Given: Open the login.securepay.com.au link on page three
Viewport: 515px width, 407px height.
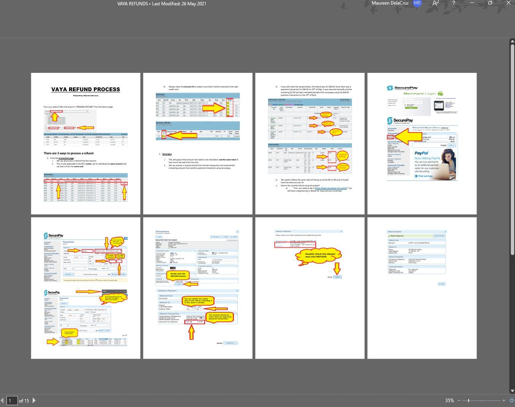Looking at the screenshot, I should [331, 188].
